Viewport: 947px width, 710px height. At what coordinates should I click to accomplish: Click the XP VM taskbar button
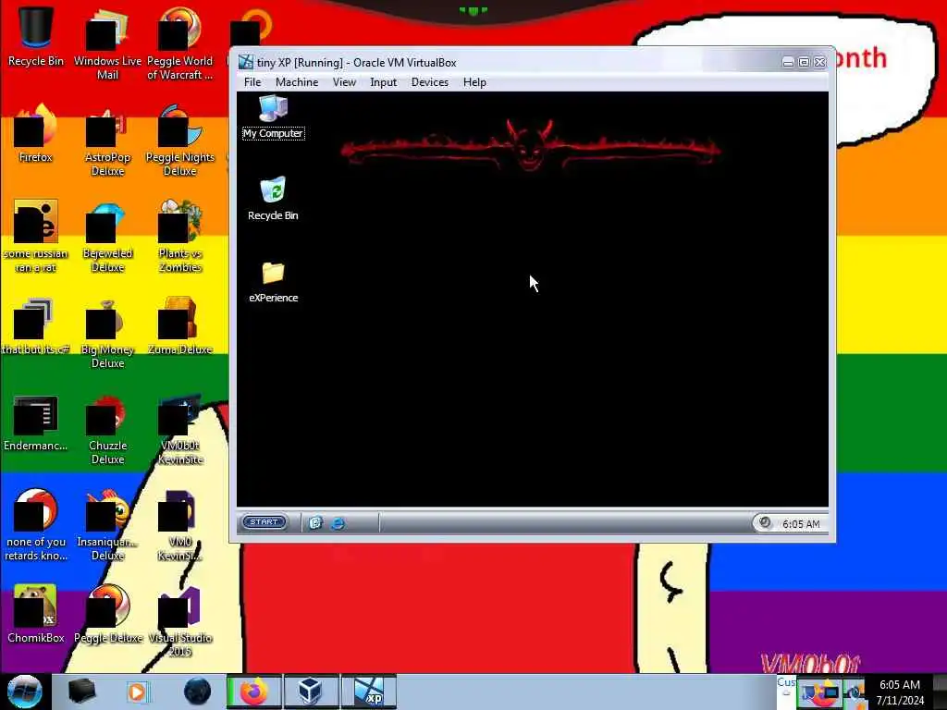369,692
